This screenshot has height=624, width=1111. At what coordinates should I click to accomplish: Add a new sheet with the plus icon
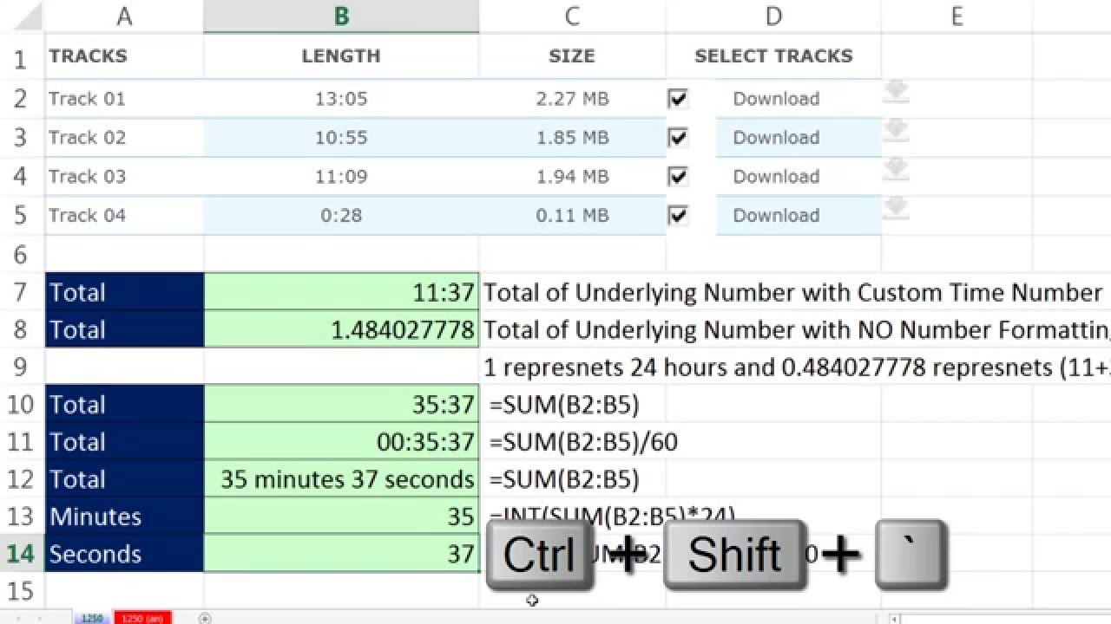click(205, 618)
